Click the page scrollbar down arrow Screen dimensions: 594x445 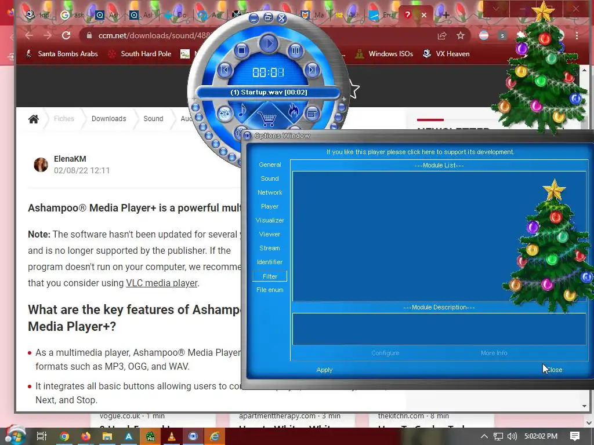(584, 406)
